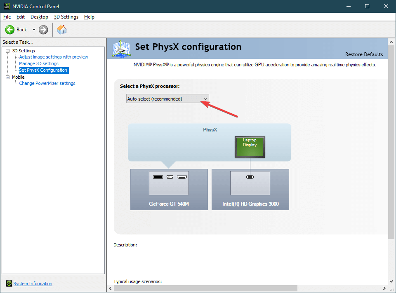The height and width of the screenshot is (293, 396).
Task: Click the vertical scrollbar thumb
Action: 391,142
